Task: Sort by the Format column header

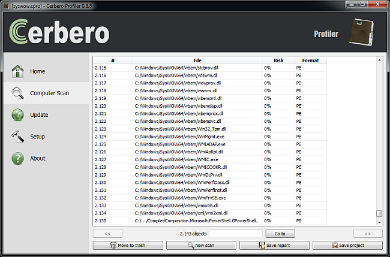Action: coord(310,61)
